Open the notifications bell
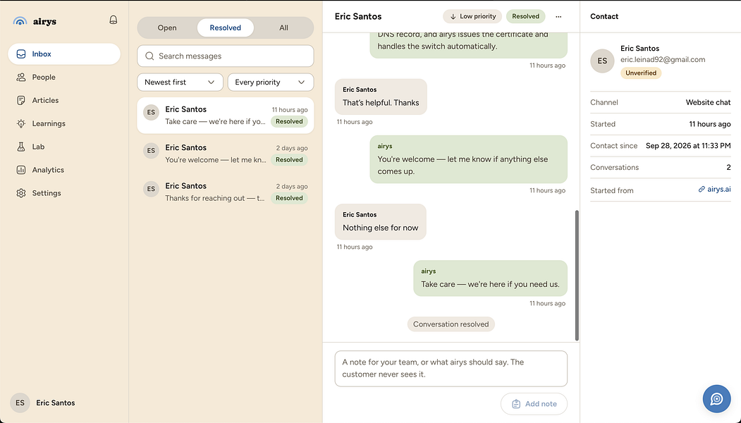741x423 pixels. [114, 20]
